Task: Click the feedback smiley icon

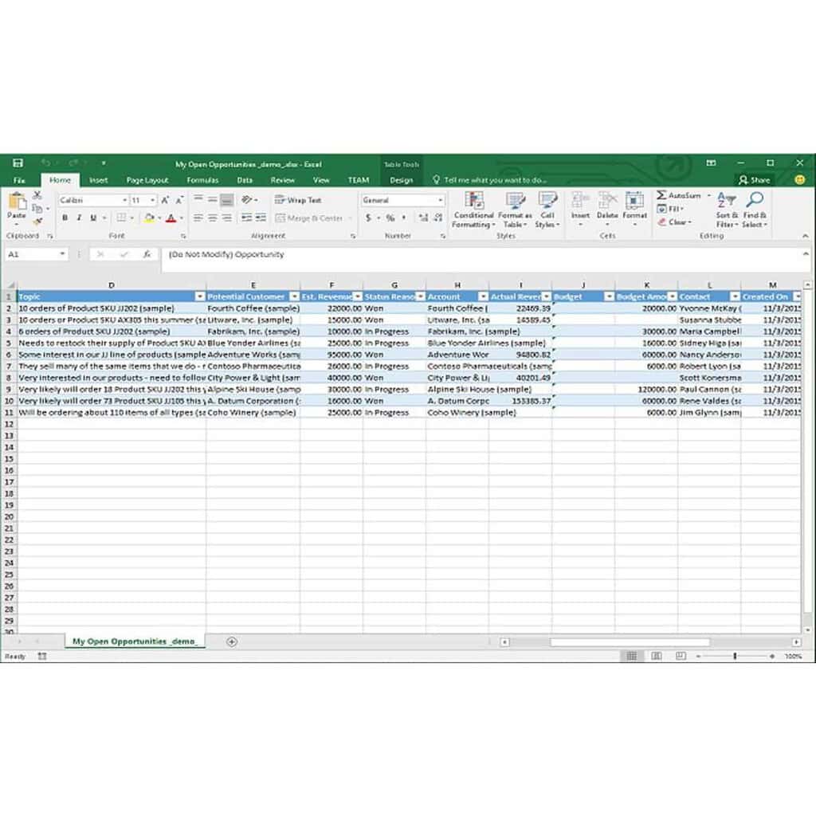Action: 800,180
